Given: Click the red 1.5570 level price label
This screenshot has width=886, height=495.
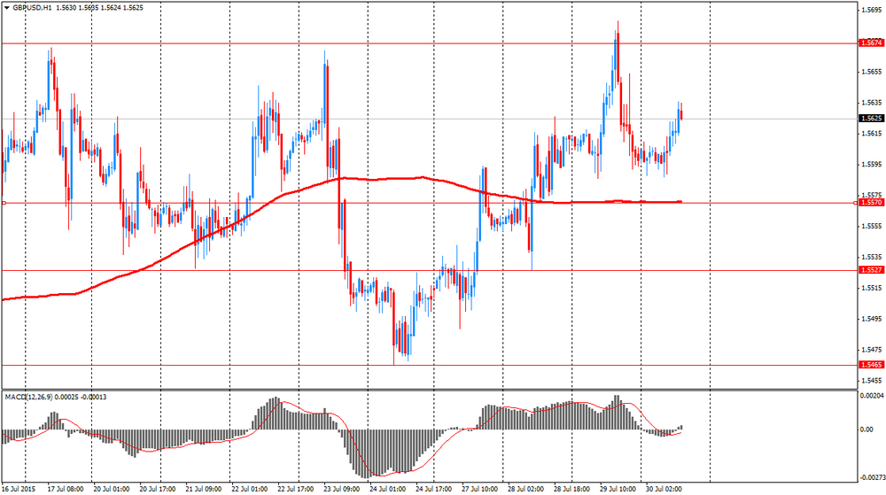Looking at the screenshot, I should click(871, 202).
